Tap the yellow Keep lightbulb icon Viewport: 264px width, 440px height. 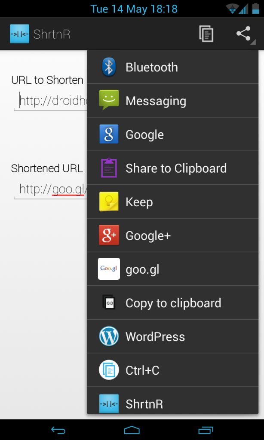pyautogui.click(x=109, y=202)
